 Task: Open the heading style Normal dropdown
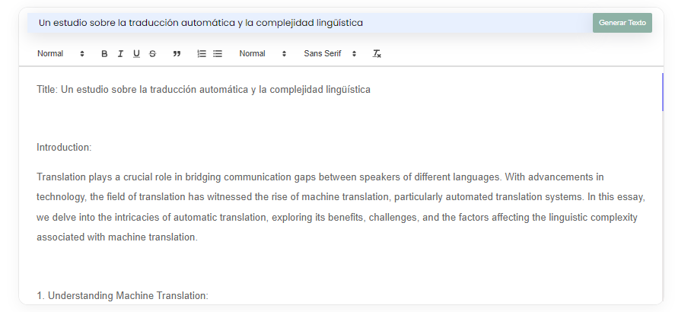(61, 54)
